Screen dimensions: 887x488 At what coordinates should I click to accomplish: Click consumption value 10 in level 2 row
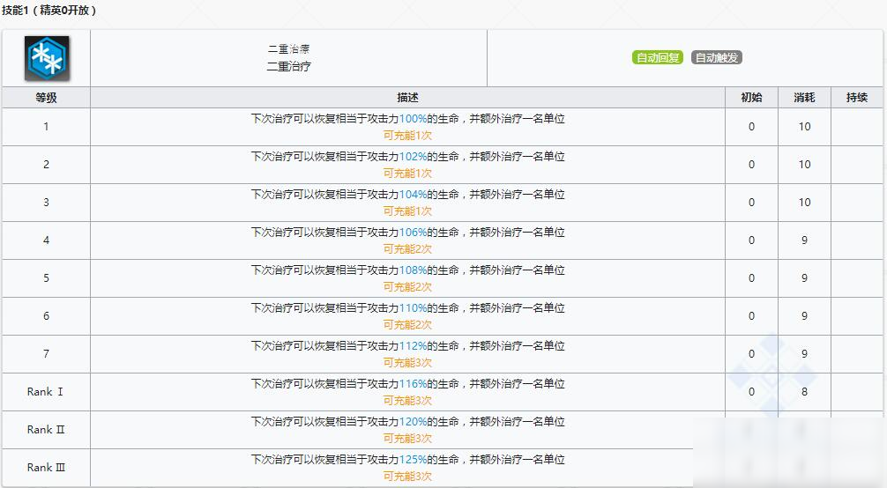pos(804,165)
